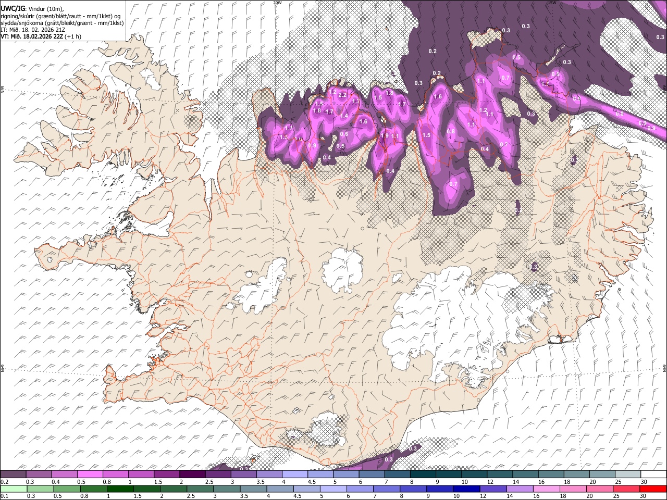Click the dark teal 8 swatch on upper scale
Screen dimensions: 667x500
pyautogui.click(x=423, y=474)
